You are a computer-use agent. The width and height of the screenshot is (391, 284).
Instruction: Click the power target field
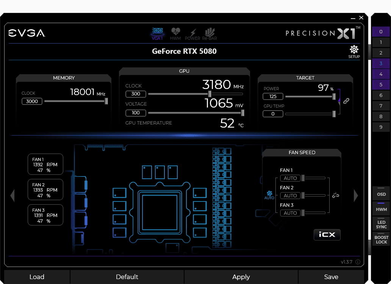pos(273,97)
